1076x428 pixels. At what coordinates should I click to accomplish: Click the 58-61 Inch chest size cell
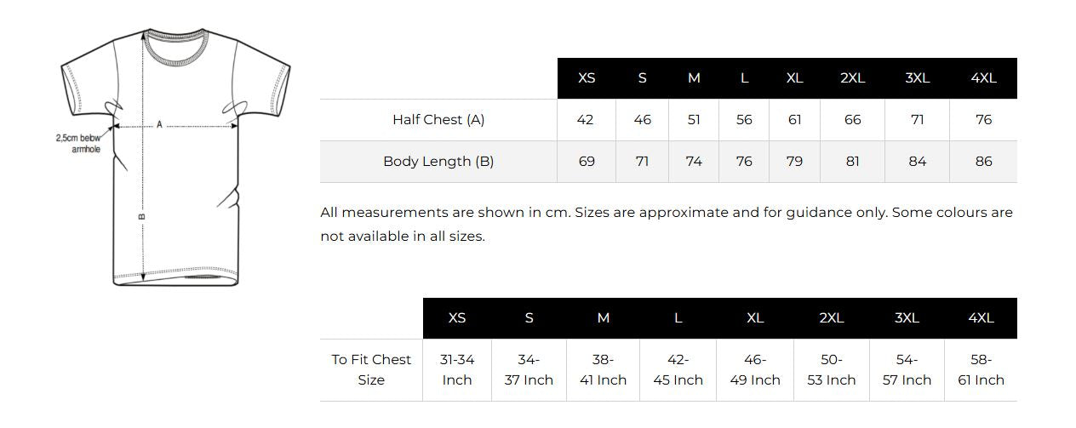[x=982, y=370]
